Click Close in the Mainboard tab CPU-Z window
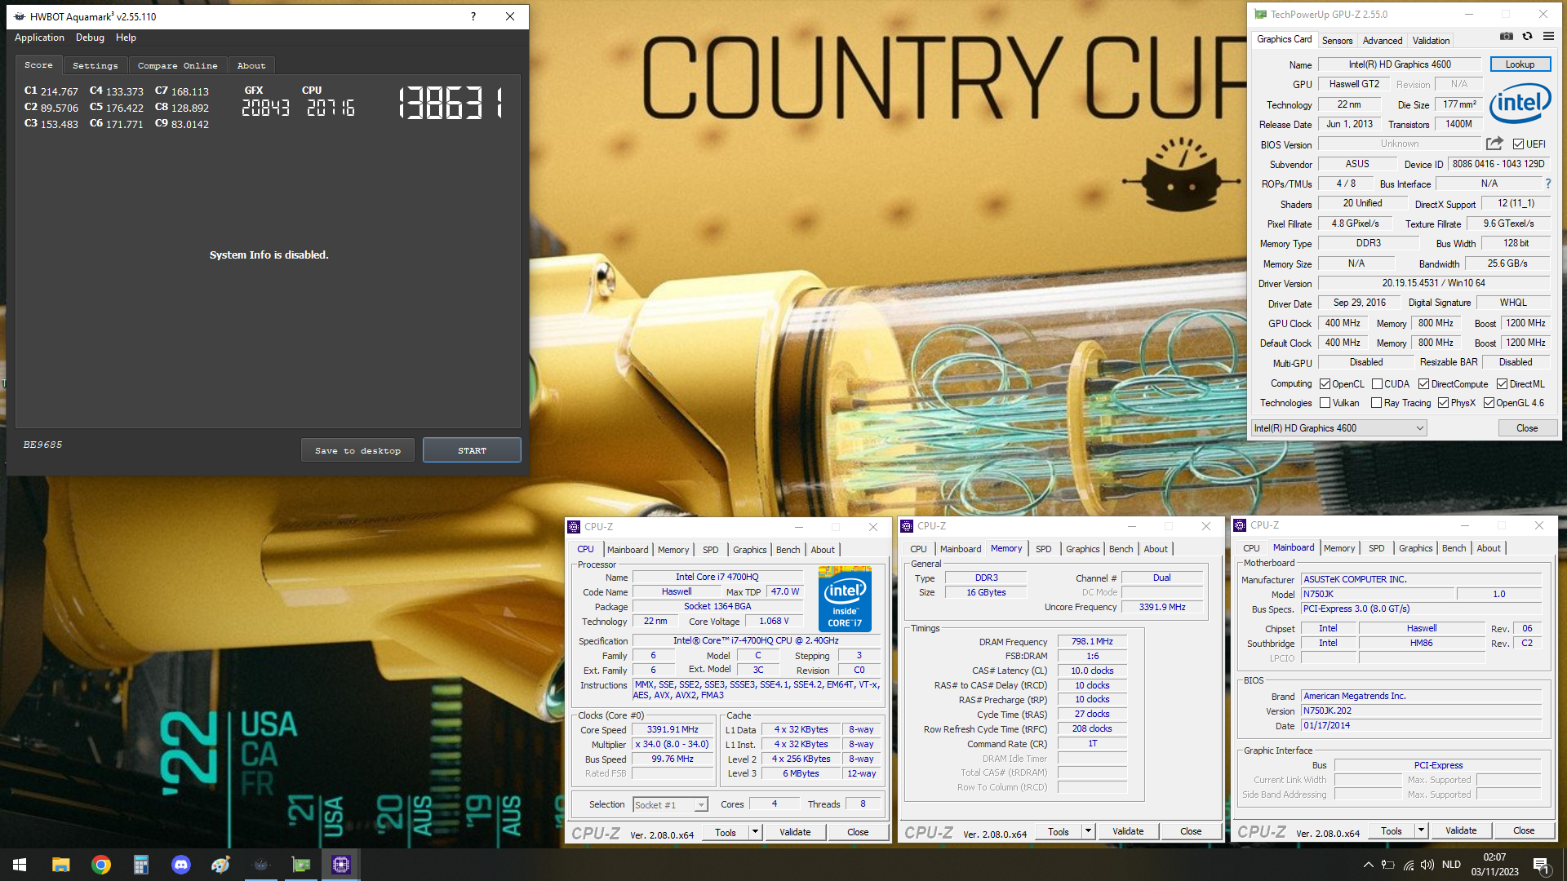1567x881 pixels. click(x=1524, y=830)
